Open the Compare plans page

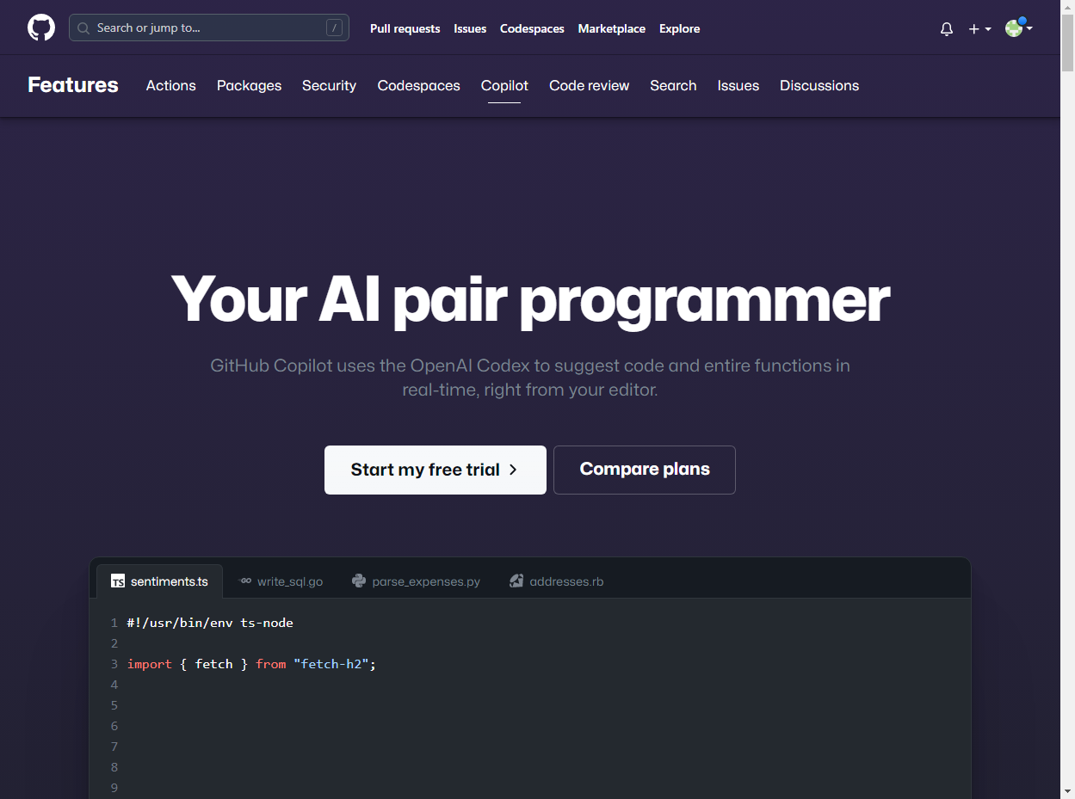tap(644, 470)
